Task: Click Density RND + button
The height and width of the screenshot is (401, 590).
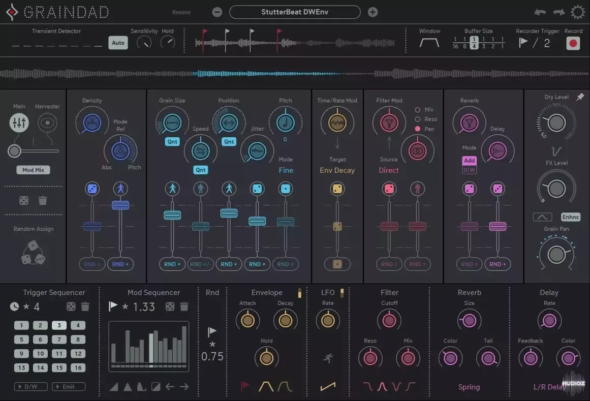Action: (92, 264)
